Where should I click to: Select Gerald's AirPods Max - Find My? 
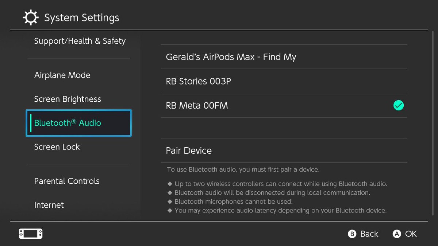[284, 57]
